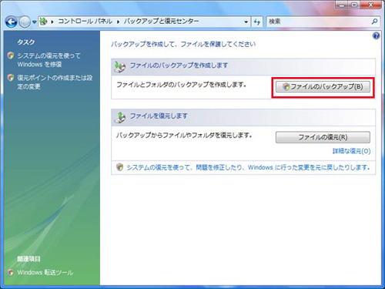Click ファイルを復元します header text
385x289 pixels.
[x=159, y=116]
